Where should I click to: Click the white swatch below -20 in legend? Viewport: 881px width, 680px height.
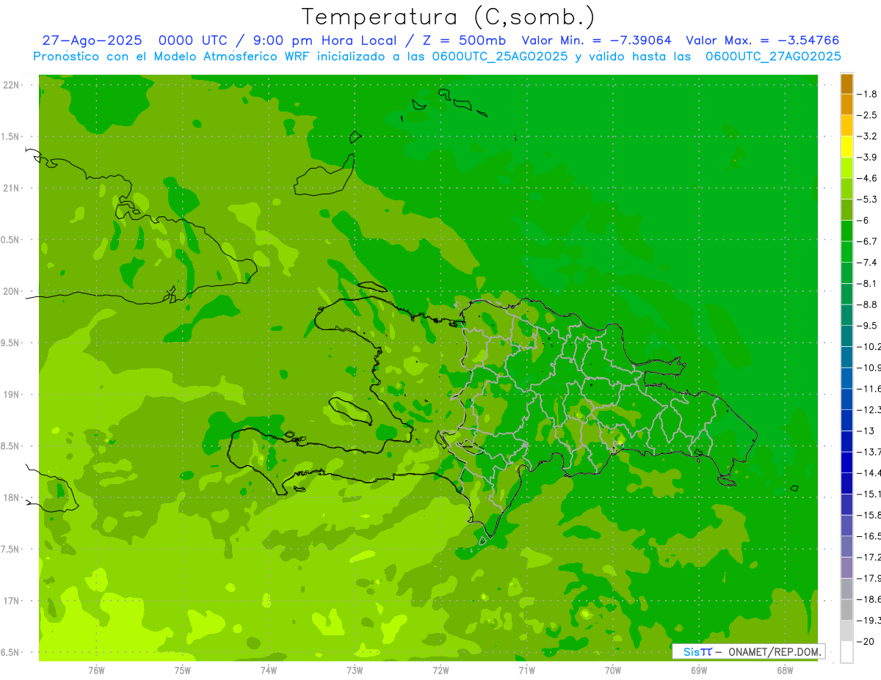846,652
